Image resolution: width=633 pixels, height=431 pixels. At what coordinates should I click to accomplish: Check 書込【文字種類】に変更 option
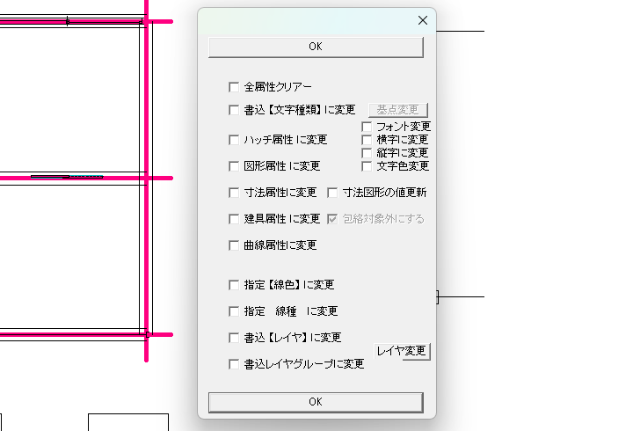(234, 110)
